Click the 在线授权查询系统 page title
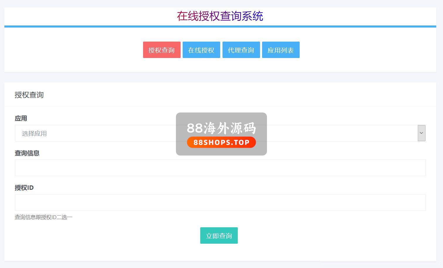443x268 pixels. pos(220,16)
